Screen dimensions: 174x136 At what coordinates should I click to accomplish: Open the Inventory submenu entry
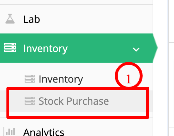[61, 79]
